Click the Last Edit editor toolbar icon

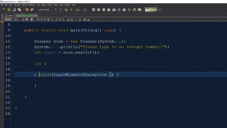(23, 19)
